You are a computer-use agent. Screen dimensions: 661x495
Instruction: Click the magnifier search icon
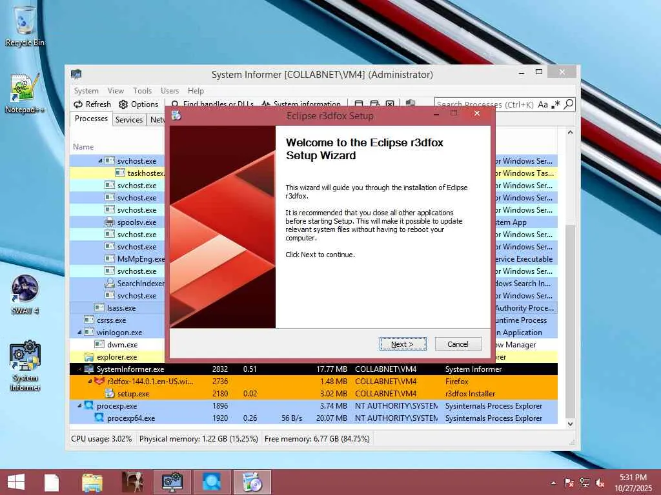coord(569,104)
